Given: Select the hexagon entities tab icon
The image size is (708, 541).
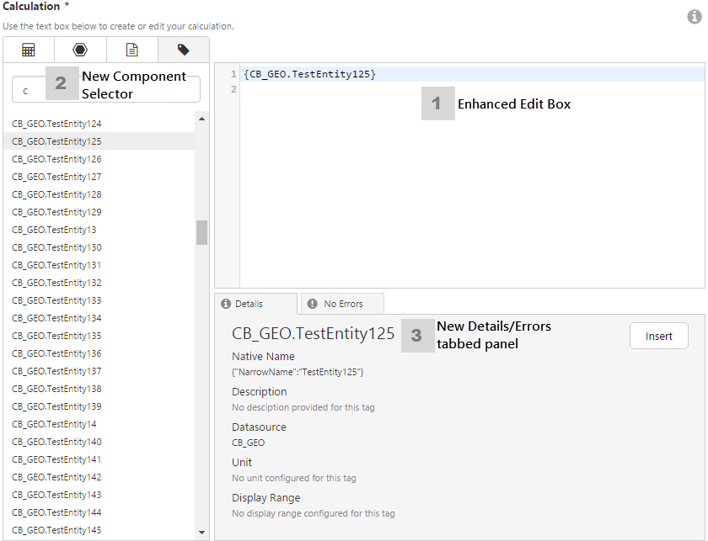Looking at the screenshot, I should (x=80, y=50).
